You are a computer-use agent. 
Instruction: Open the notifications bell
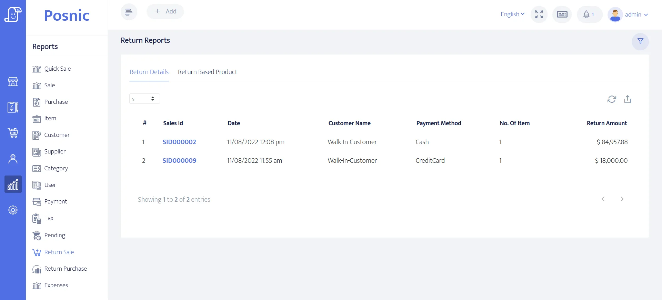[x=589, y=14]
